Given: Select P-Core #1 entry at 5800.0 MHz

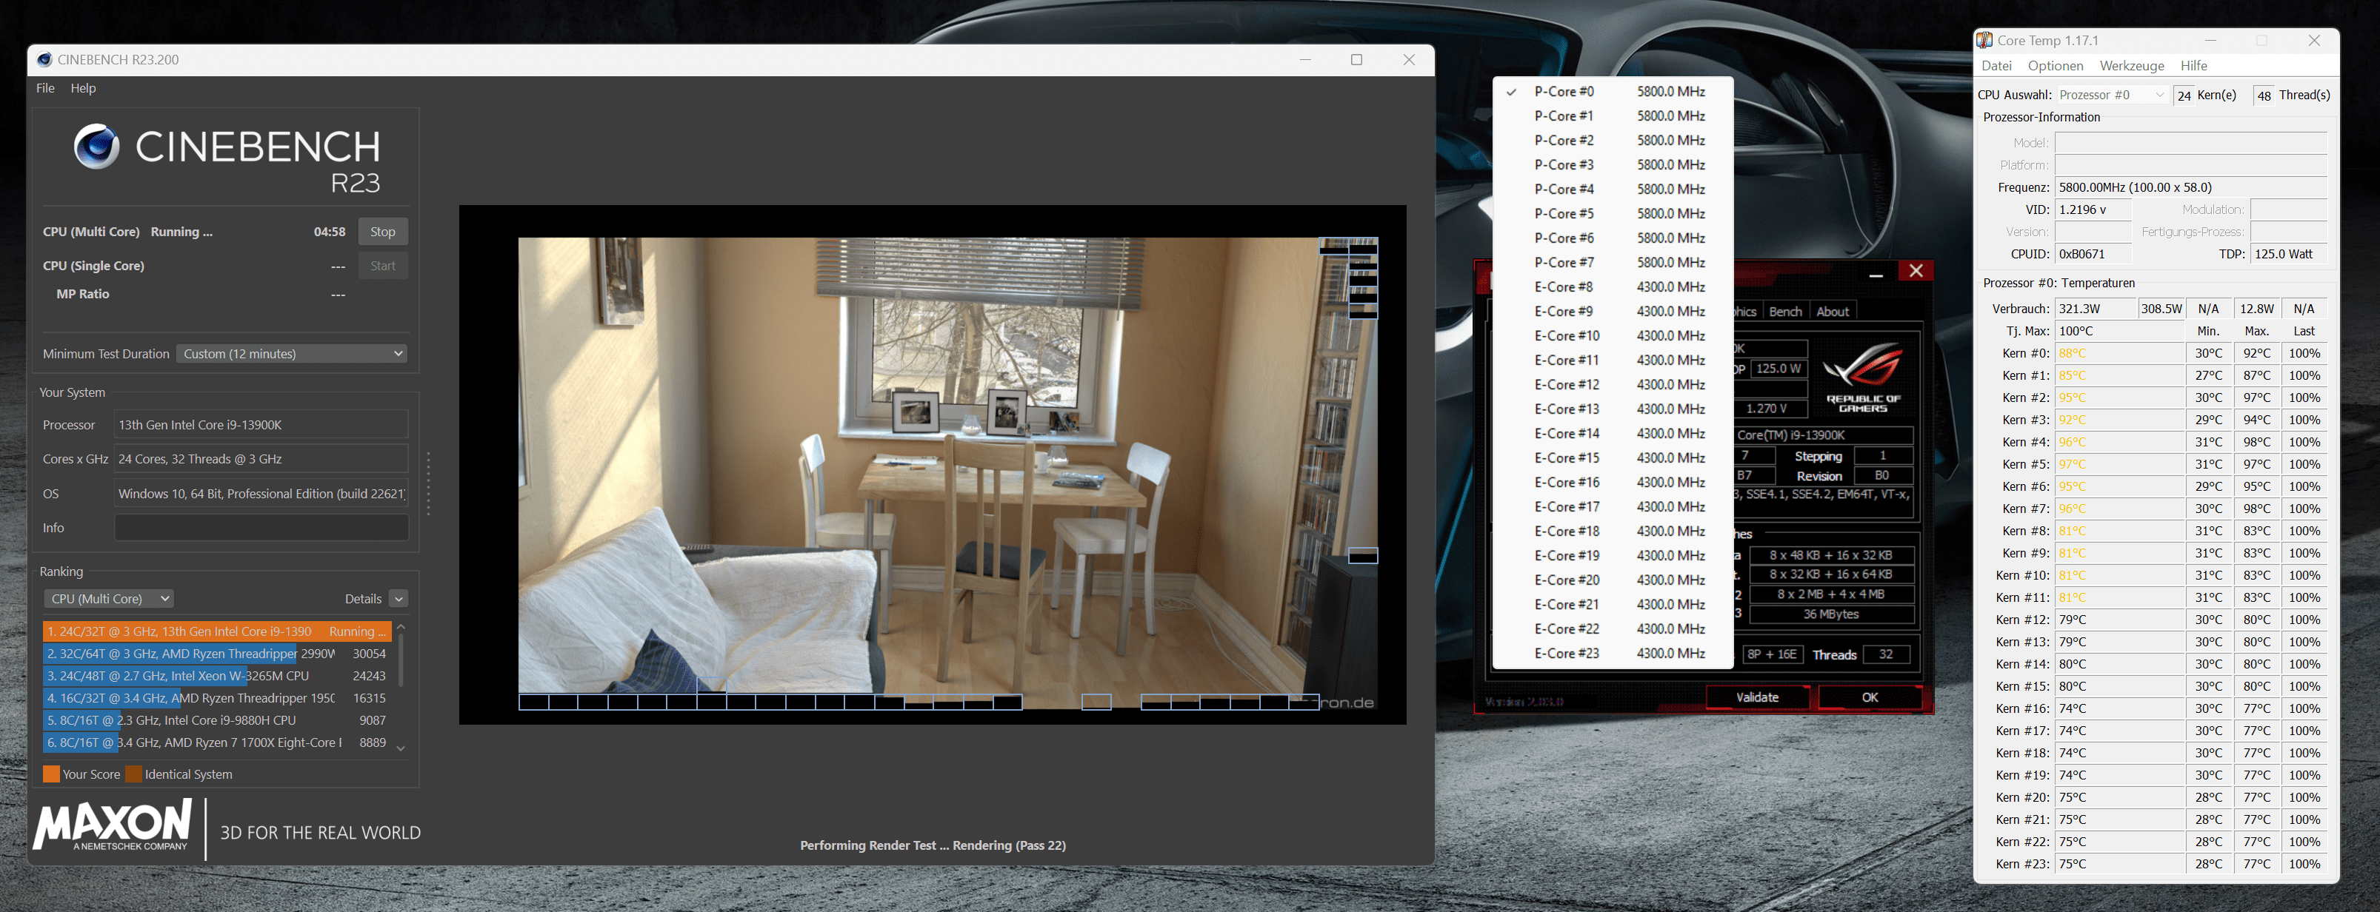Looking at the screenshot, I should pos(1613,116).
